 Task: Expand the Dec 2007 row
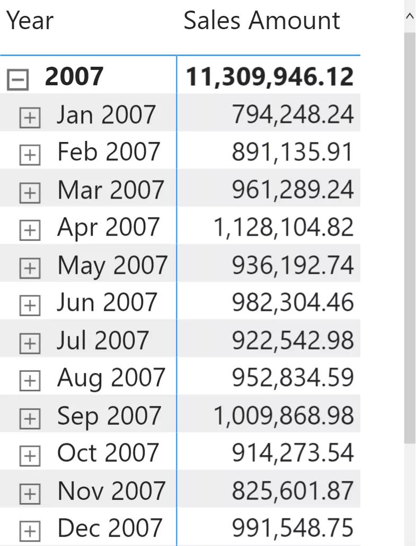[30, 531]
